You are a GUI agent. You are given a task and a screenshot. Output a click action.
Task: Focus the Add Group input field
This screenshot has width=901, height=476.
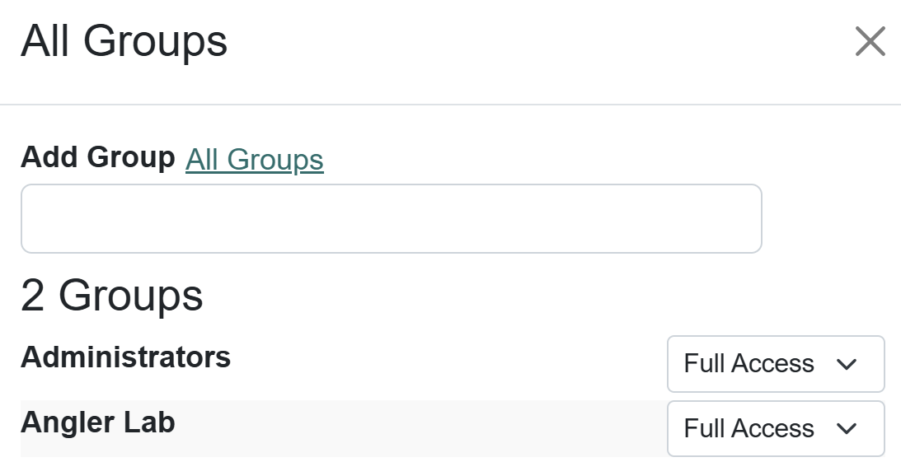click(391, 218)
